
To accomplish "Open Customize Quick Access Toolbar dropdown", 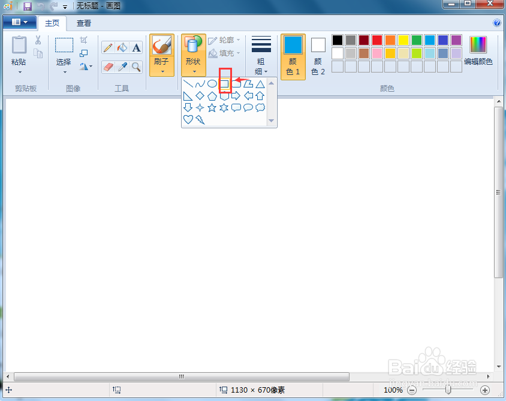I will click(65, 7).
